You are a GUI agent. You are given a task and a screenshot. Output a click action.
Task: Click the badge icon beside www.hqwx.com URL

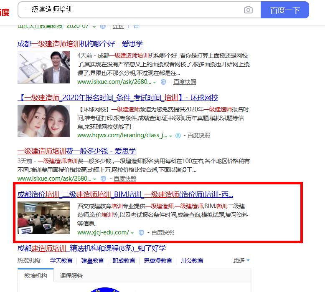click(x=178, y=136)
